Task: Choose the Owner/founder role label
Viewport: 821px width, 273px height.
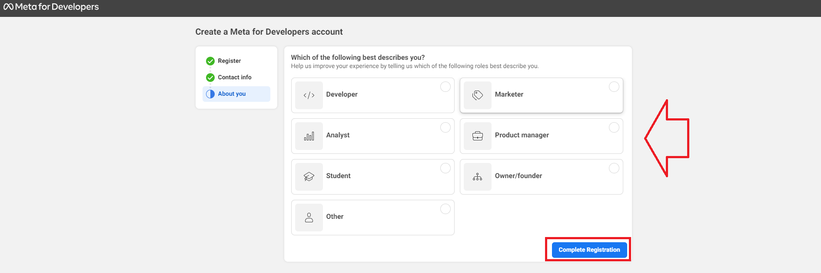Action: pos(518,176)
